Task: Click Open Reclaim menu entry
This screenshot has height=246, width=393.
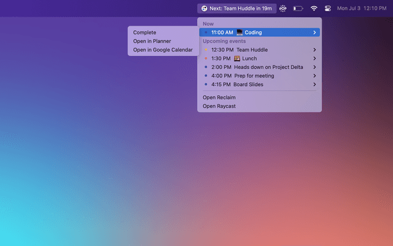Action: tap(219, 97)
